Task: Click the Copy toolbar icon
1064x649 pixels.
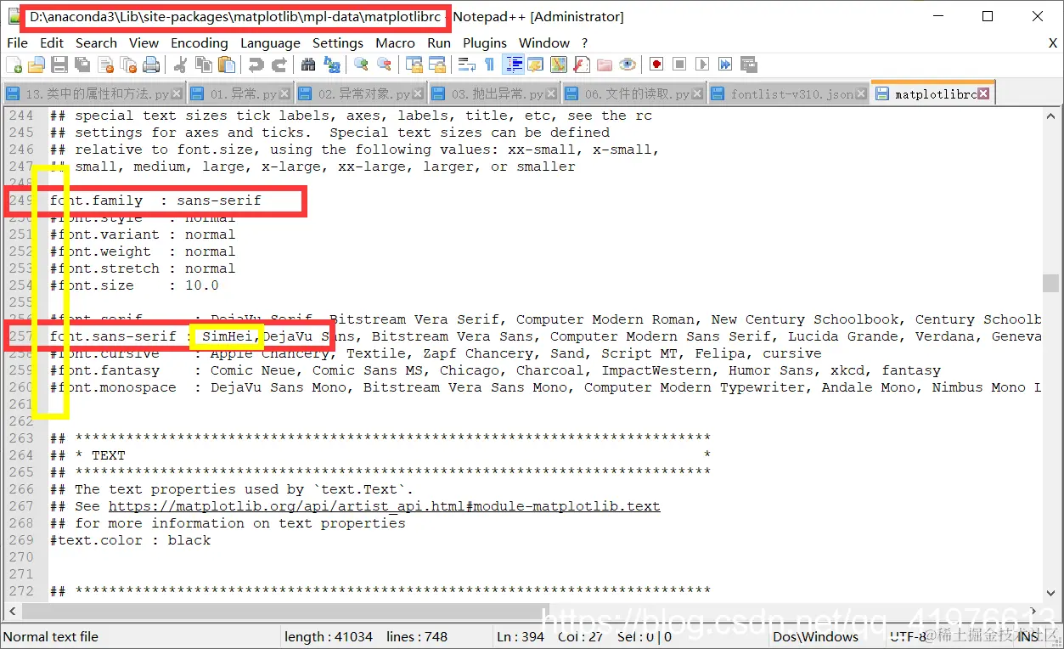Action: point(204,65)
